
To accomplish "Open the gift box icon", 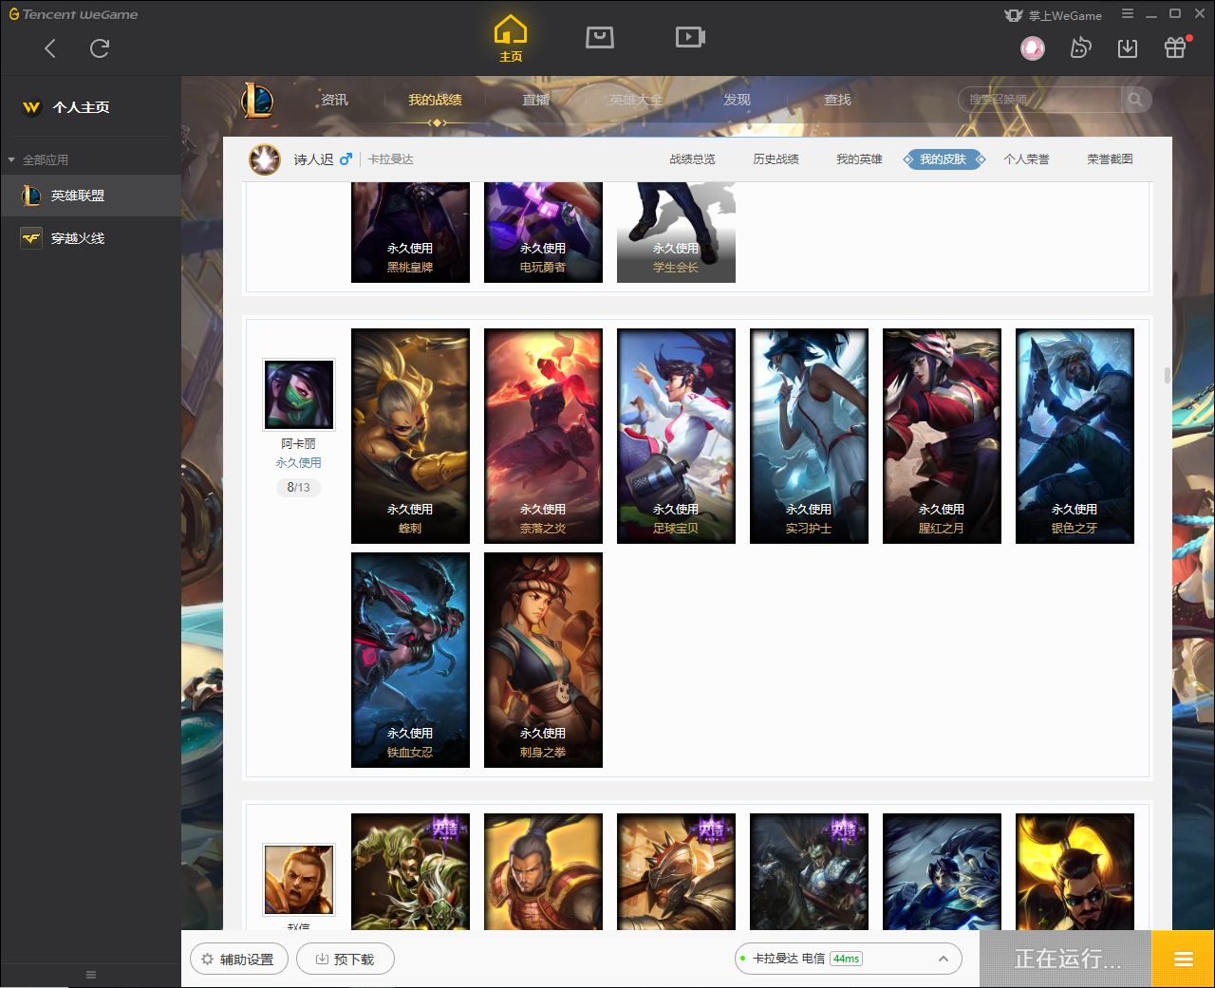I will click(x=1175, y=47).
